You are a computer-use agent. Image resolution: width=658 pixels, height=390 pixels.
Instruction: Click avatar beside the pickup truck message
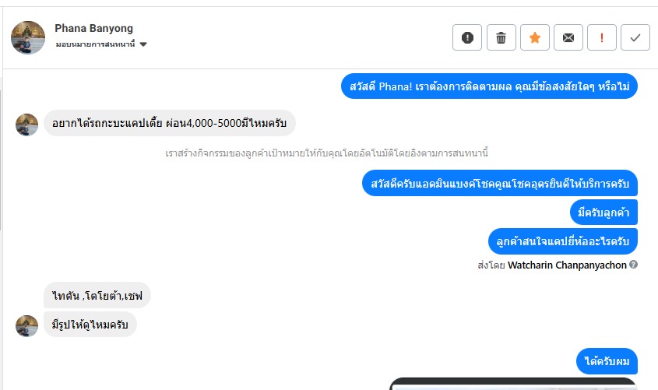(x=26, y=125)
